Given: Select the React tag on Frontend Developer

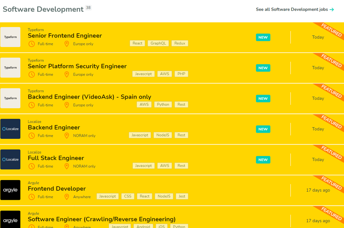Looking at the screenshot, I should [144, 196].
